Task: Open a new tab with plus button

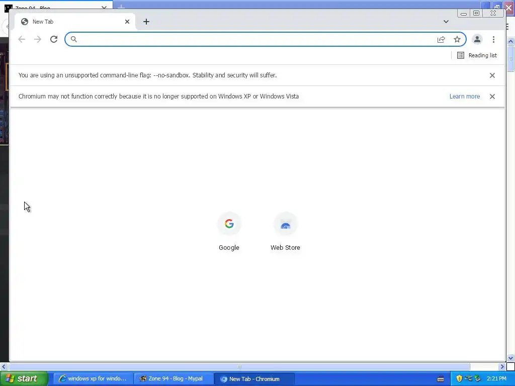Action: 146,22
